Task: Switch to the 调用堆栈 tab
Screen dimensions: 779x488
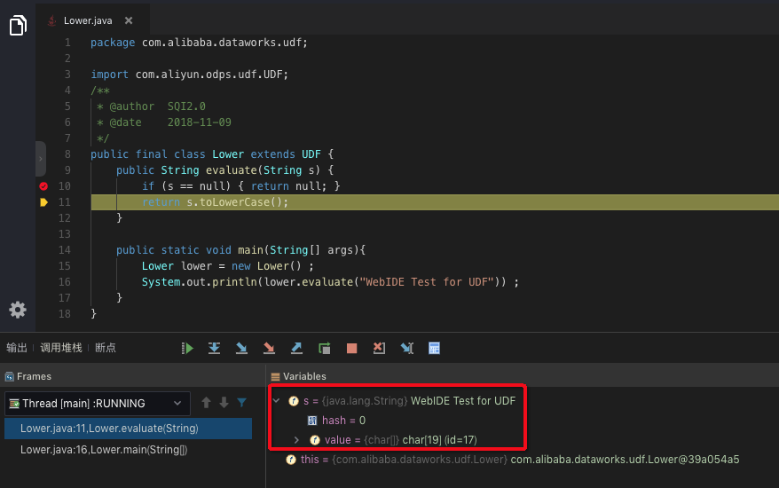Action: click(60, 348)
